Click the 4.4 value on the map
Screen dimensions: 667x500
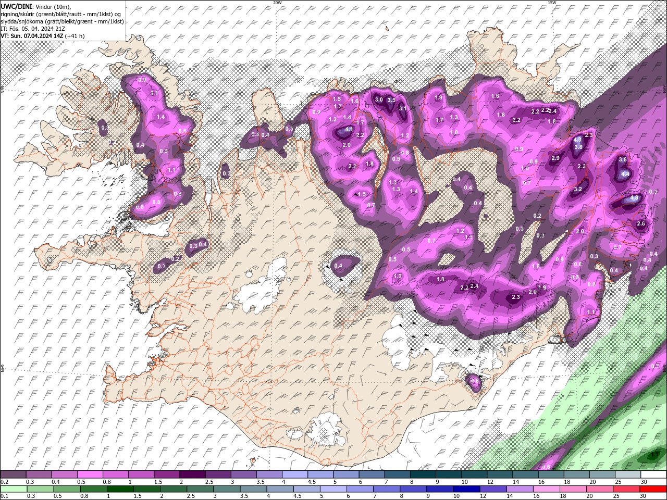(x=625, y=174)
